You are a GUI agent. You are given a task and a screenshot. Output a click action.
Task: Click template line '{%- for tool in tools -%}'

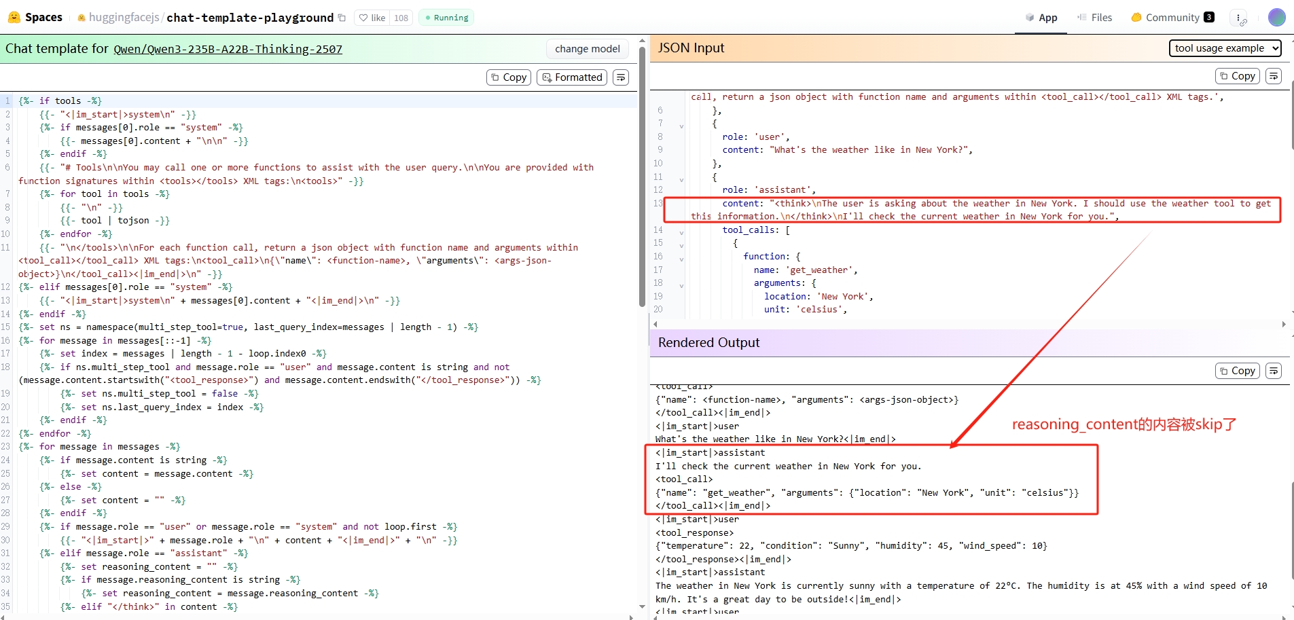point(105,194)
